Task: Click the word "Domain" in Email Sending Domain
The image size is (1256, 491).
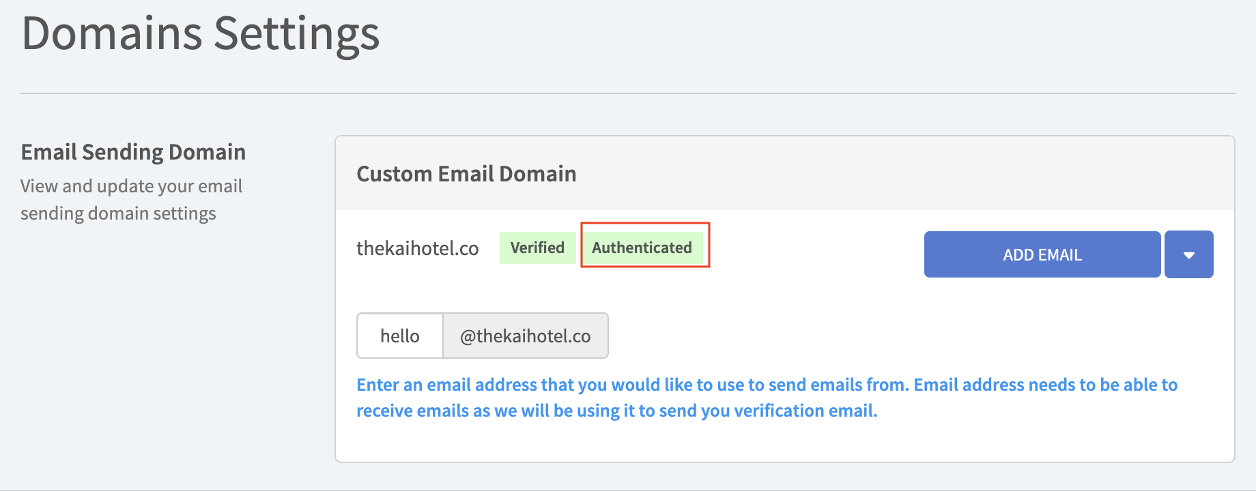Action: click(x=207, y=151)
